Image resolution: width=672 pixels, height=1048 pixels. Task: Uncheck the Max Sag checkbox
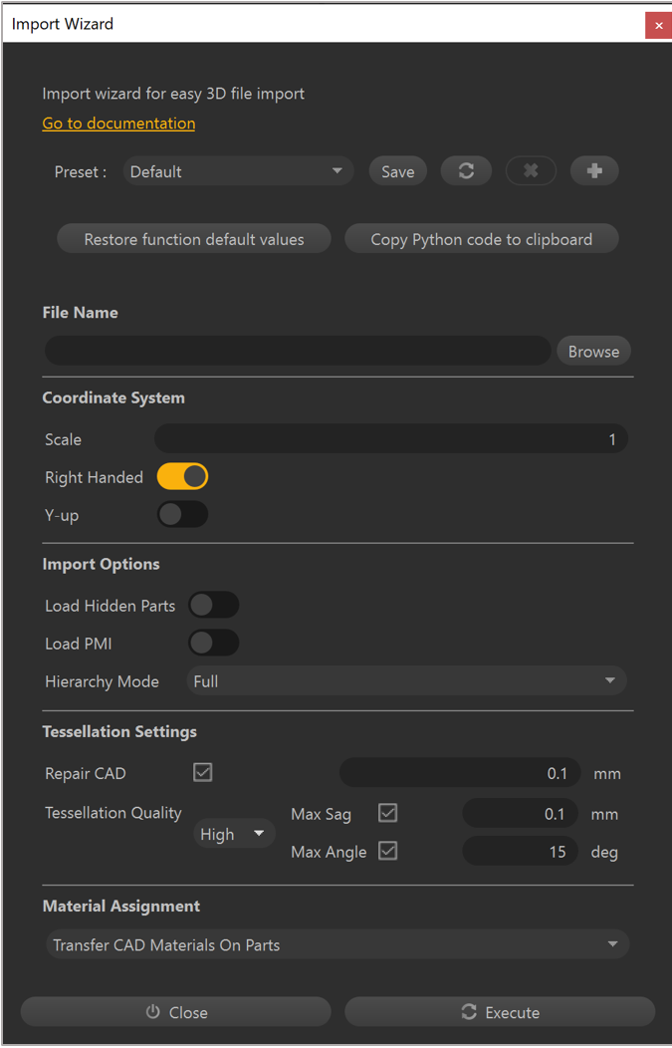click(388, 814)
